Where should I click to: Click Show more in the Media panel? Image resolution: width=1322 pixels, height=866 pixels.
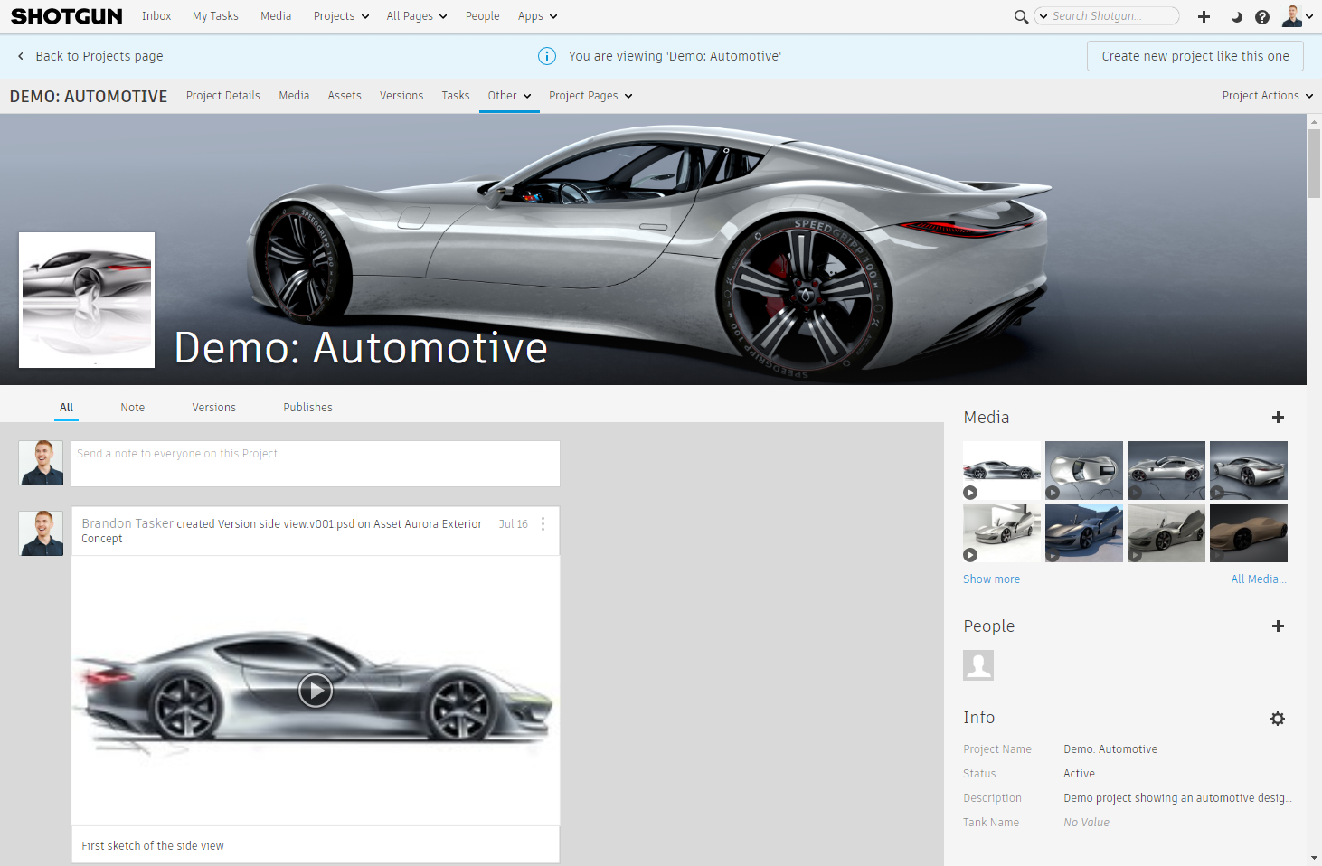tap(991, 579)
